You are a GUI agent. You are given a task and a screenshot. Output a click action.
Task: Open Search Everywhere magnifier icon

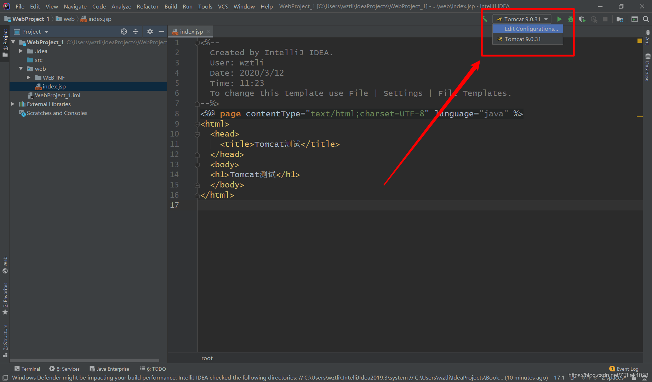click(x=646, y=19)
